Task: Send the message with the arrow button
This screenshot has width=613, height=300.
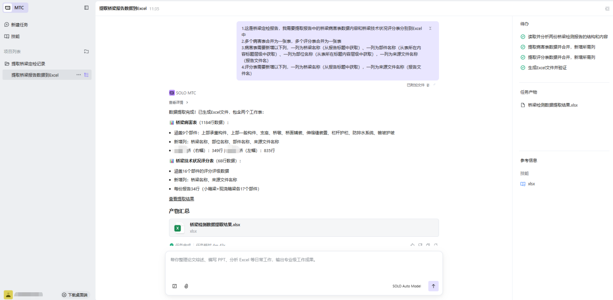Action: tap(433, 286)
